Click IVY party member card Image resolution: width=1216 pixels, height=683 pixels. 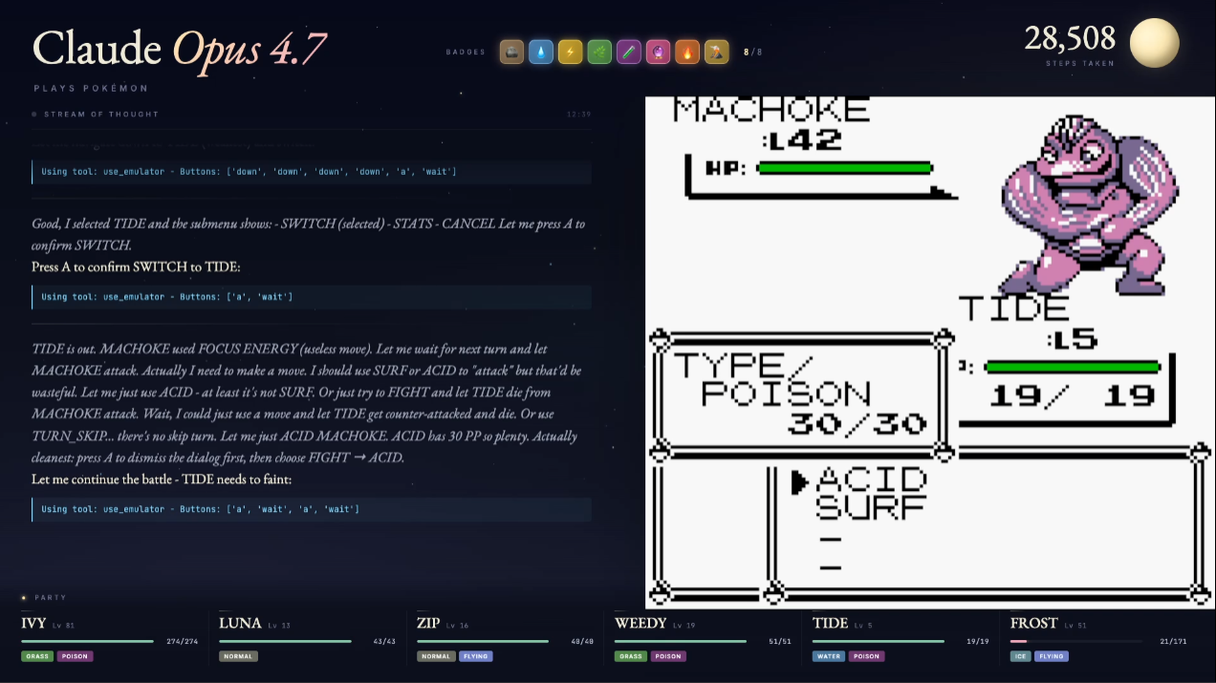pyautogui.click(x=110, y=639)
